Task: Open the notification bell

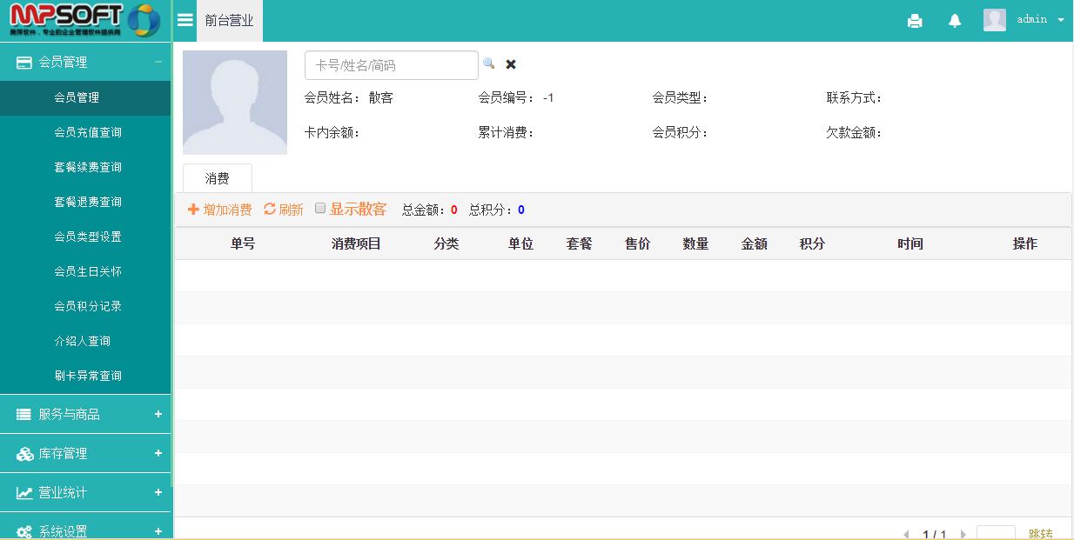Action: click(955, 21)
